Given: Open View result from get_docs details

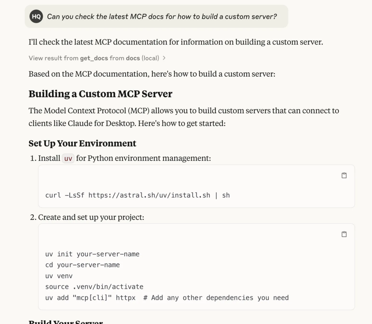Looking at the screenshot, I should (x=97, y=58).
